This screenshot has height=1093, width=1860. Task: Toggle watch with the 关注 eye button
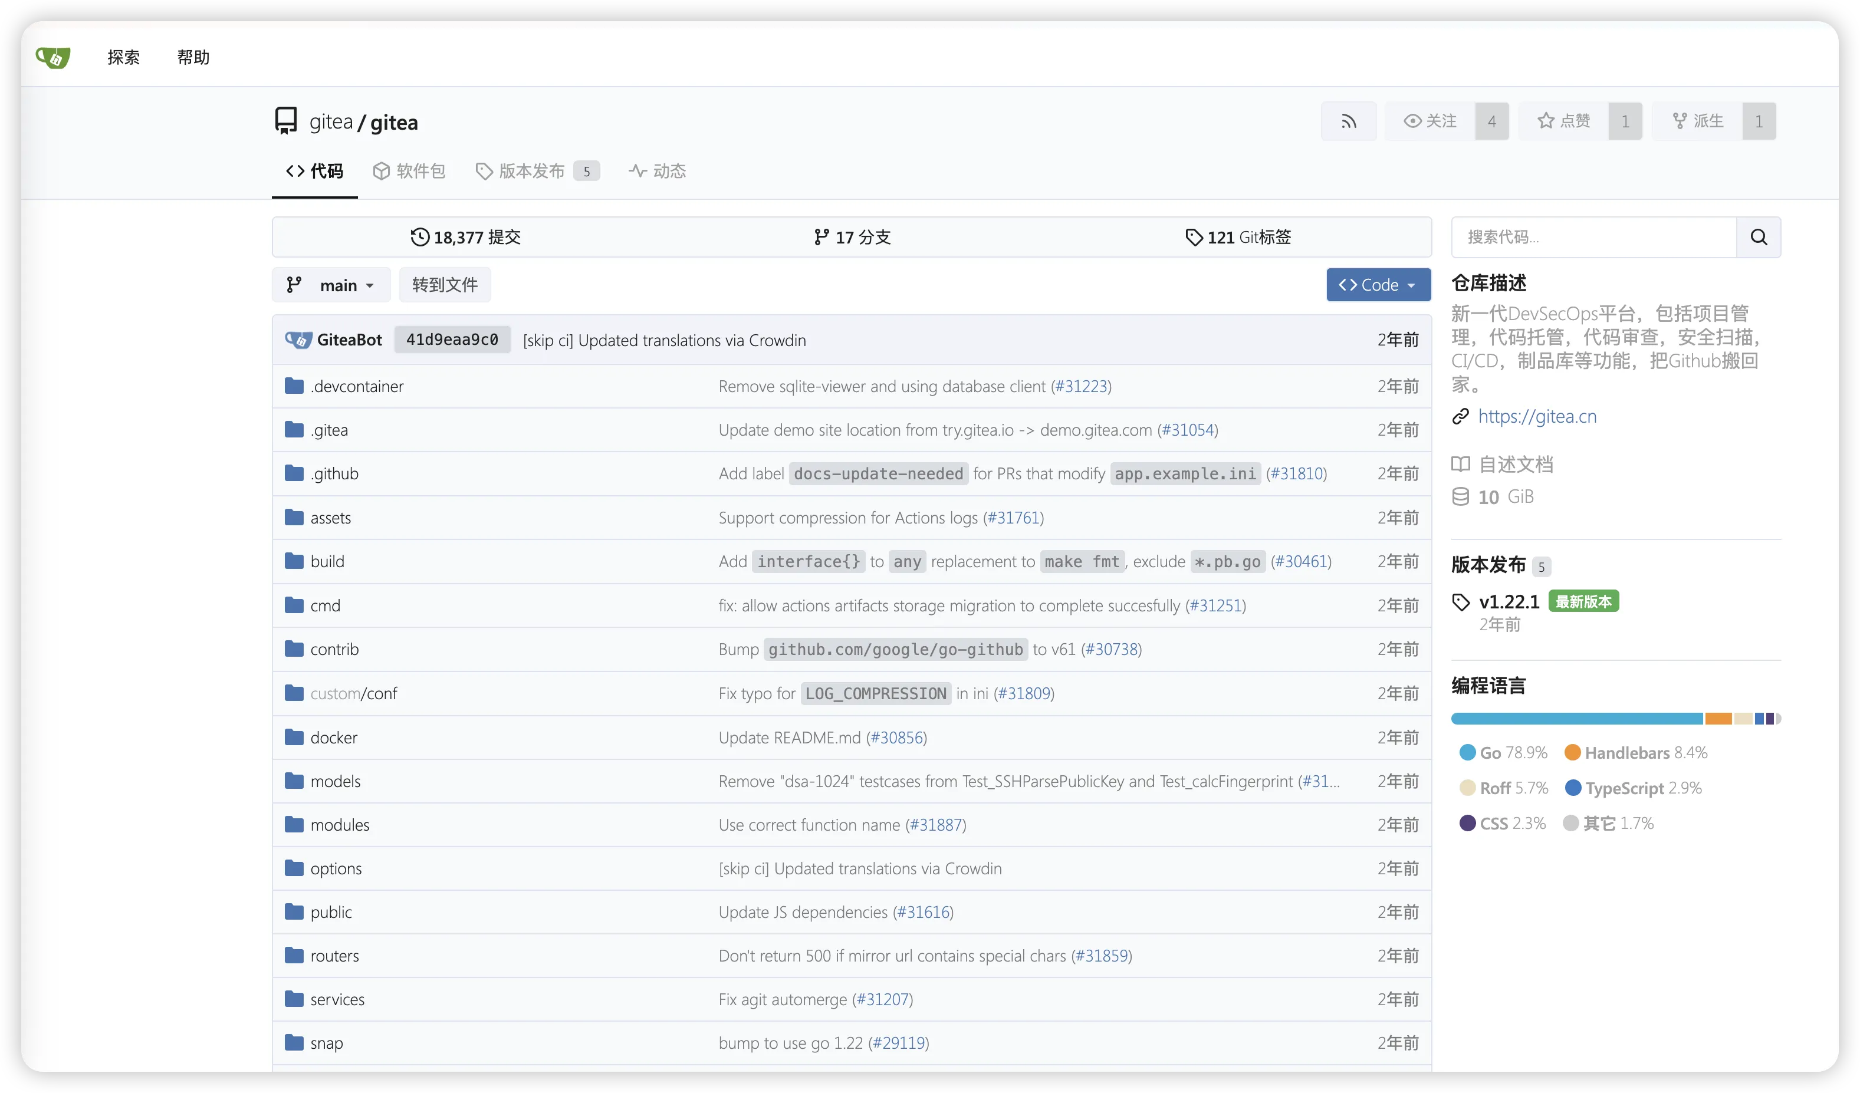pyautogui.click(x=1429, y=121)
